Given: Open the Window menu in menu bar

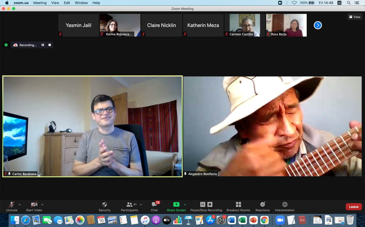Looking at the screenshot, I should click(x=81, y=3).
